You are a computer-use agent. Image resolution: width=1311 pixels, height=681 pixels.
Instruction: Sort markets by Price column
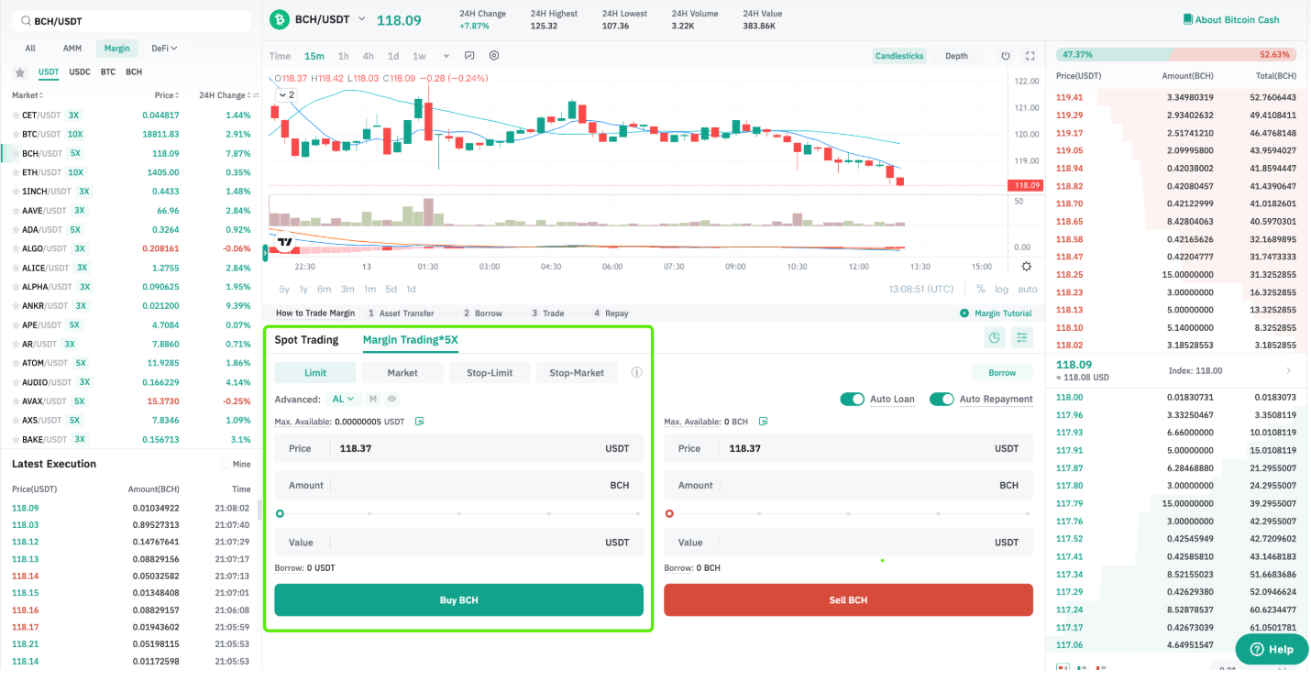167,95
